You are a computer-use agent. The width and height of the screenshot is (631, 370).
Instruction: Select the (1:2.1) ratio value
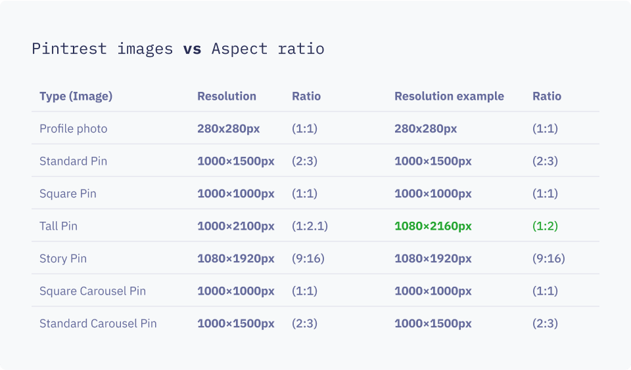point(310,226)
